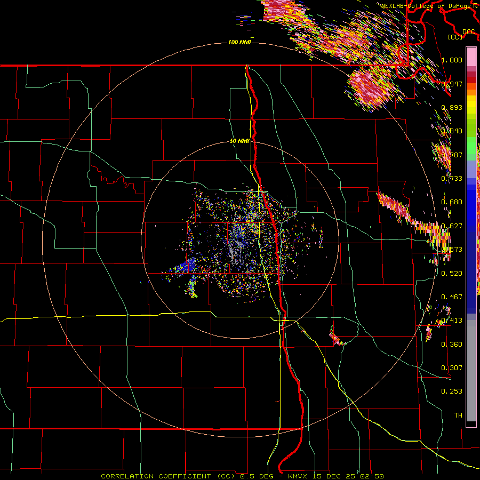Click the "DCC" label above the scale
This screenshot has height=480, width=480.
[x=469, y=32]
